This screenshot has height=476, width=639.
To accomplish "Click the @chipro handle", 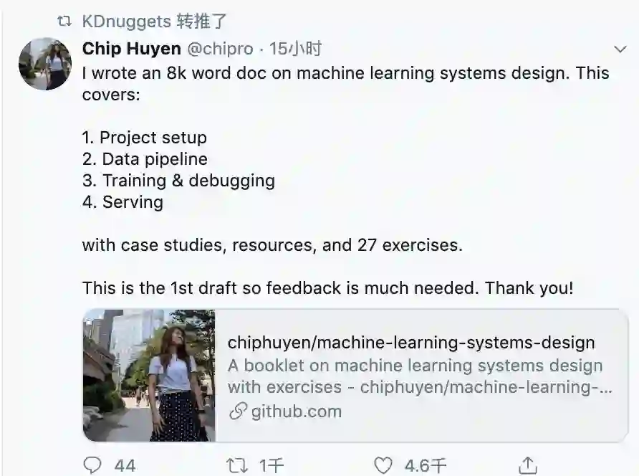I will tap(220, 49).
